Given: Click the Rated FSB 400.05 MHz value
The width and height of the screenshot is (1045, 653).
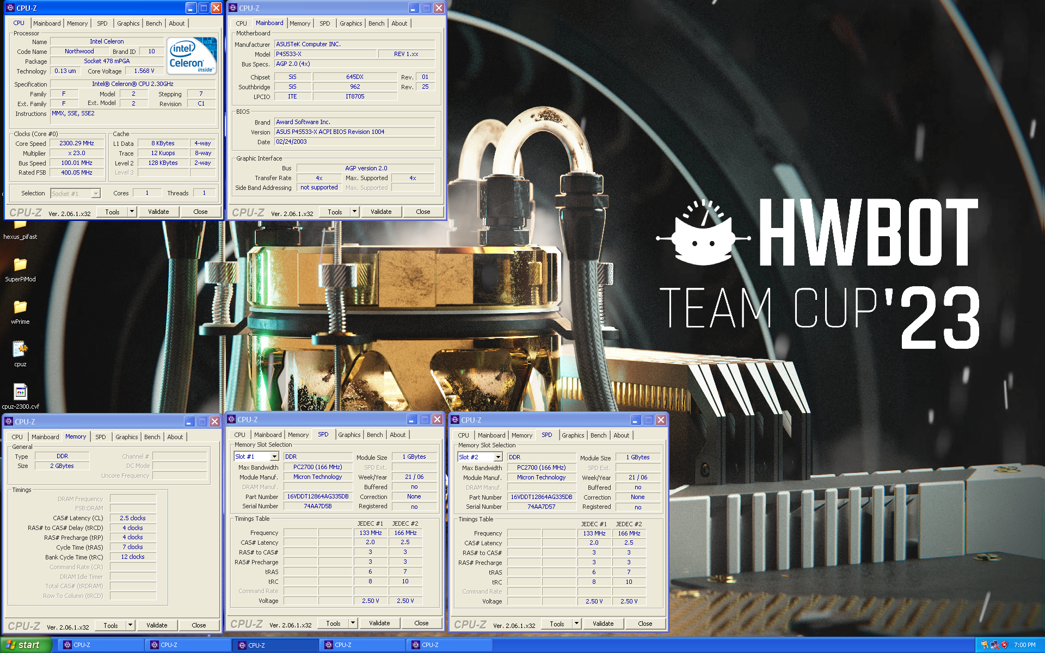Looking at the screenshot, I should (77, 173).
